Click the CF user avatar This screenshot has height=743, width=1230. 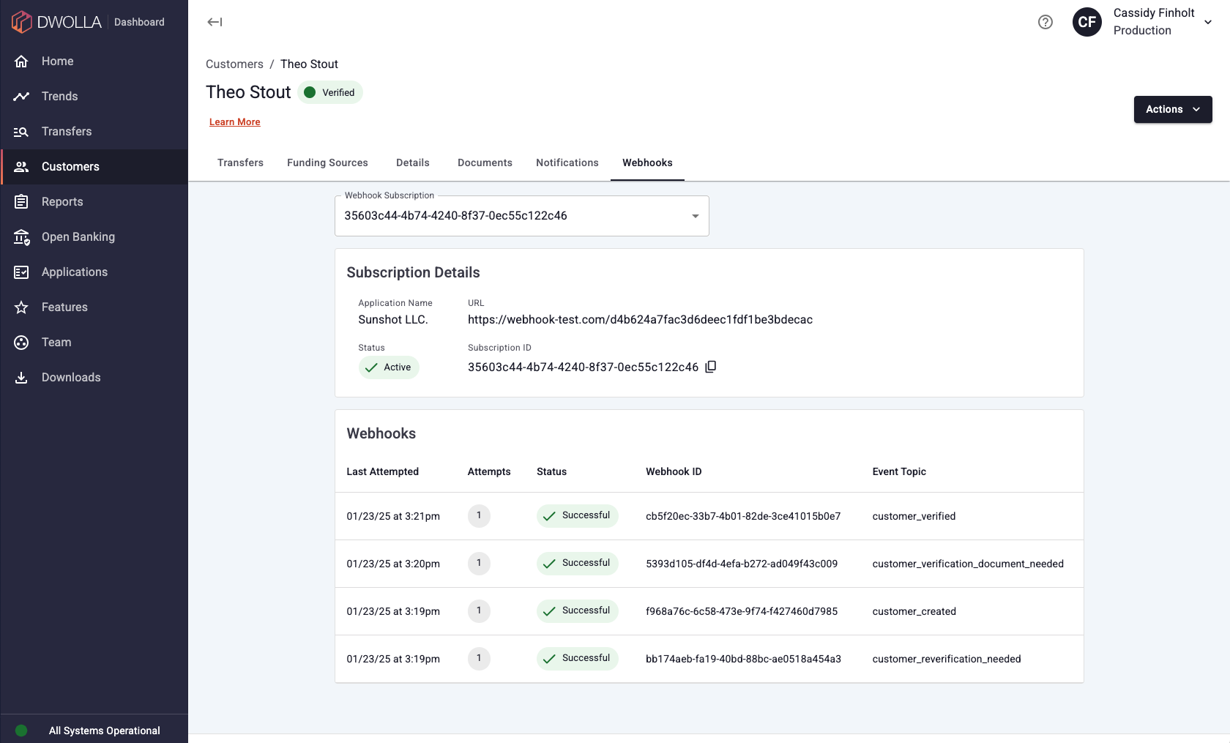coord(1087,22)
